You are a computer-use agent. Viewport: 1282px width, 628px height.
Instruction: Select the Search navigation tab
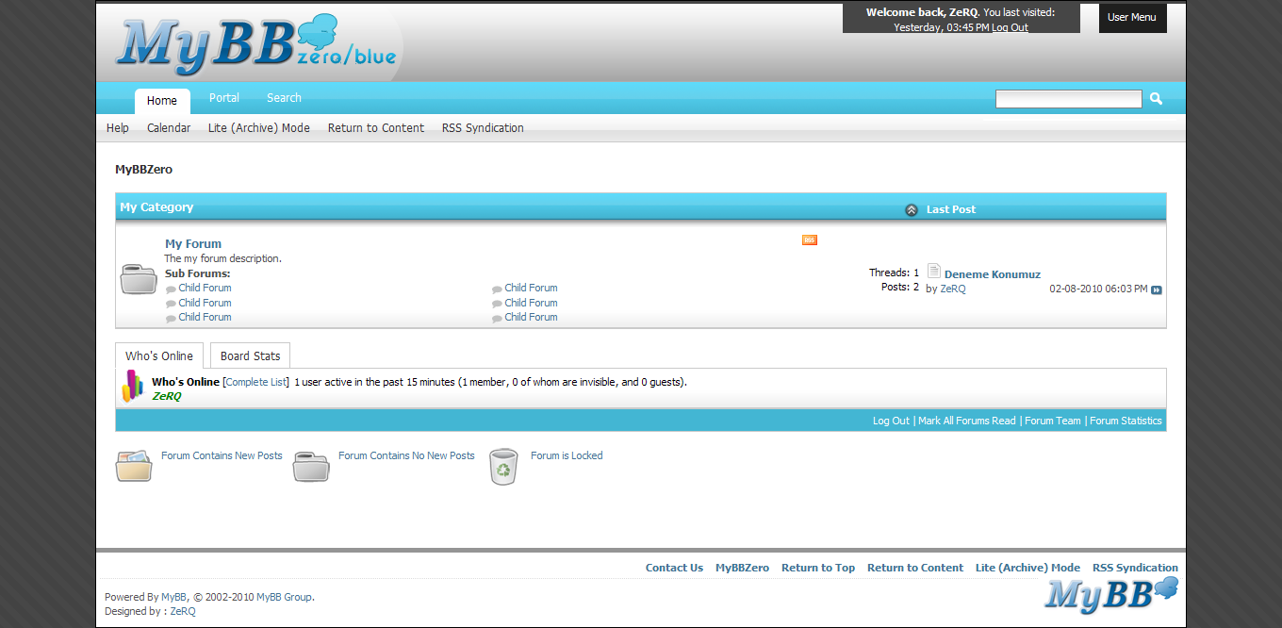(284, 98)
